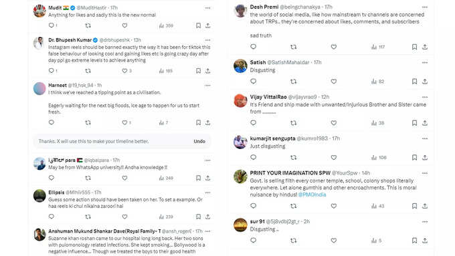
Task: Undo the timeline feedback
Action: (199, 141)
